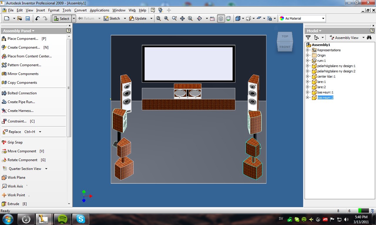Viewport: 376px width, 225px height.
Task: Open the Insert menu
Action: pos(41,10)
